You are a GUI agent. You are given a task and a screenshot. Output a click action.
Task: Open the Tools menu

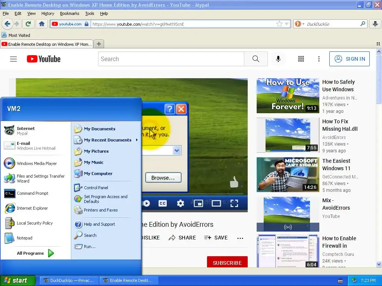coord(90,13)
